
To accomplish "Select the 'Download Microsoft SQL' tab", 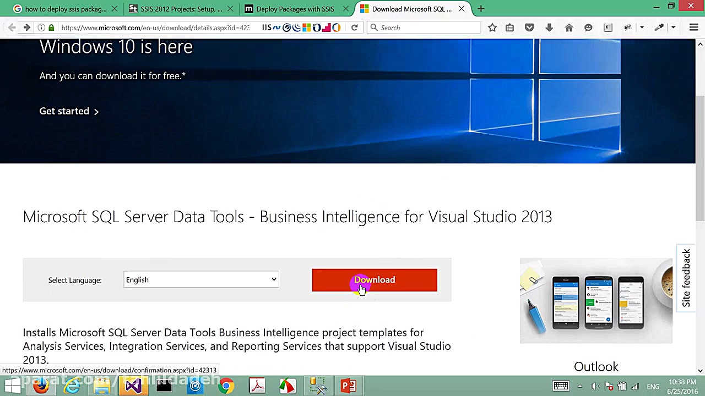I will [413, 9].
